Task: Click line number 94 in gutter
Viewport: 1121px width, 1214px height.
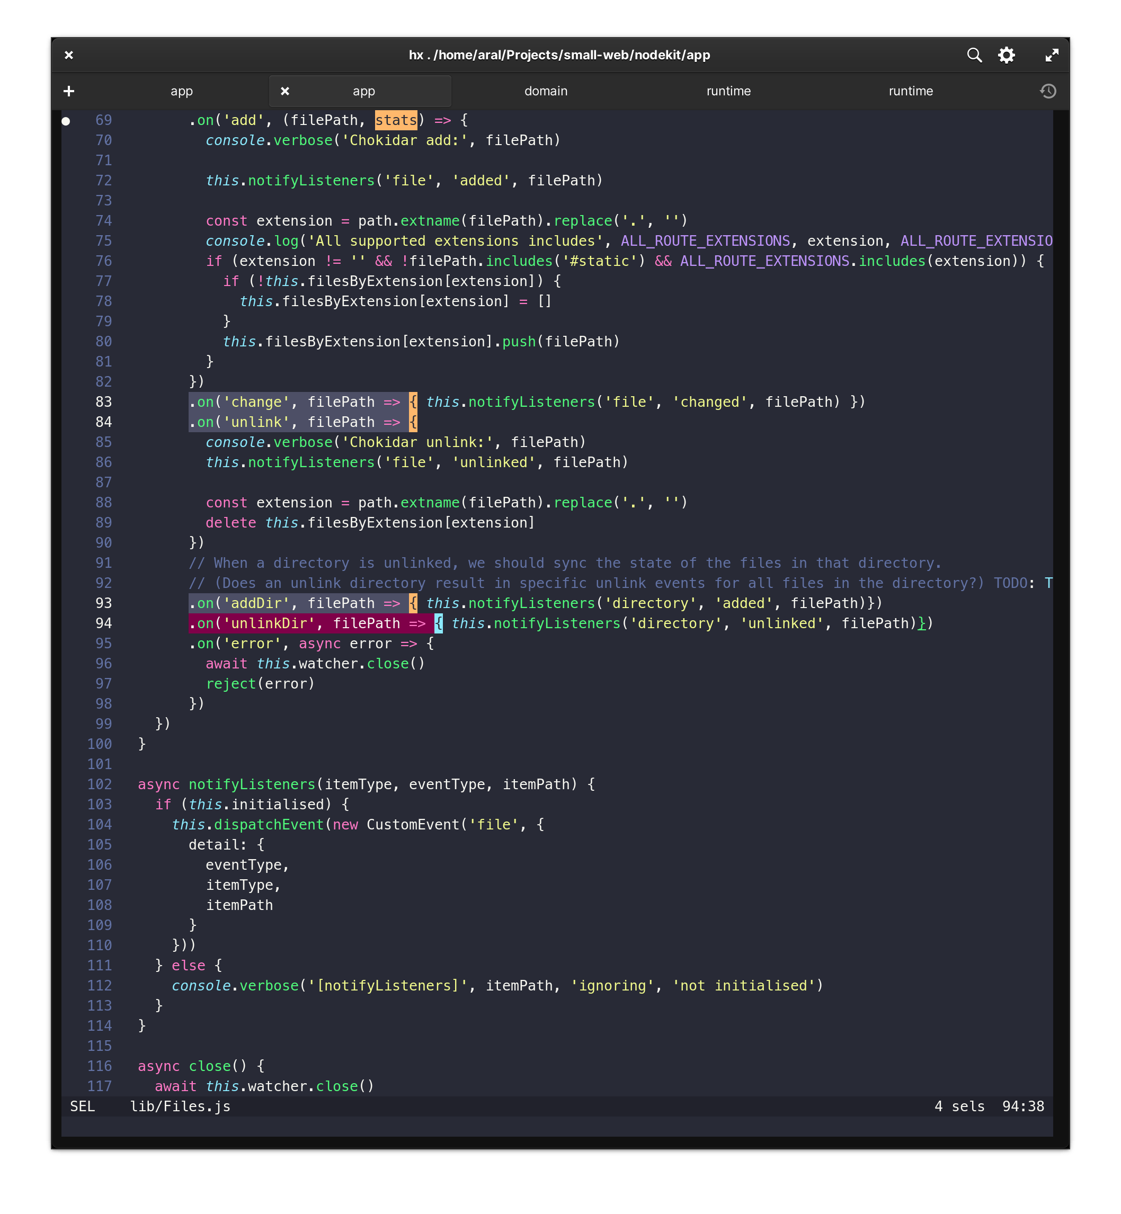Action: pos(104,623)
